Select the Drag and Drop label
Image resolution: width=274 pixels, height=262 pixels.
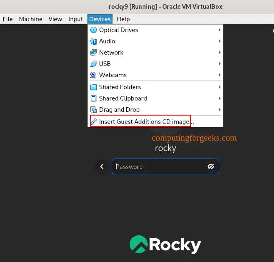pyautogui.click(x=119, y=110)
